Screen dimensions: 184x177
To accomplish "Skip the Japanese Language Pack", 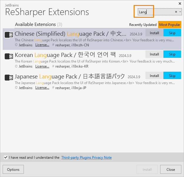I will point(172,76).
